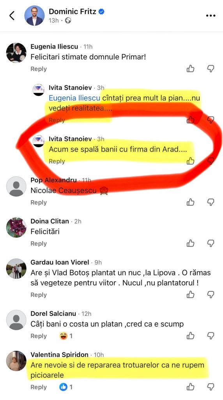Open Dominic Fritz's profile picture
Screen dimensions: 223x400
(x=34, y=16)
